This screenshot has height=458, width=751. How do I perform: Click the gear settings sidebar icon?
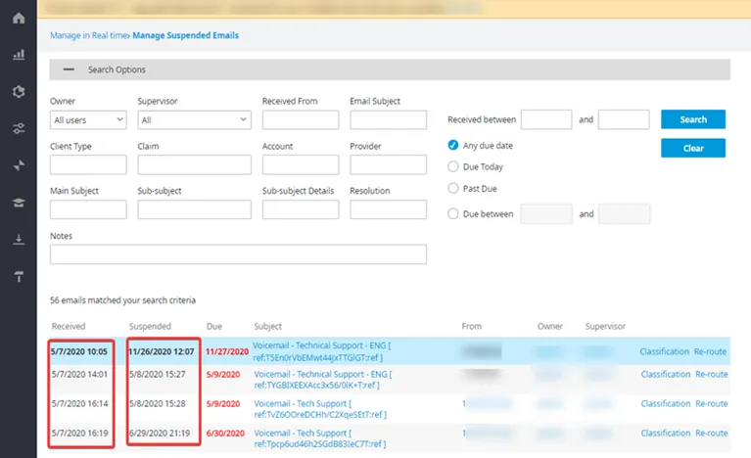[19, 91]
